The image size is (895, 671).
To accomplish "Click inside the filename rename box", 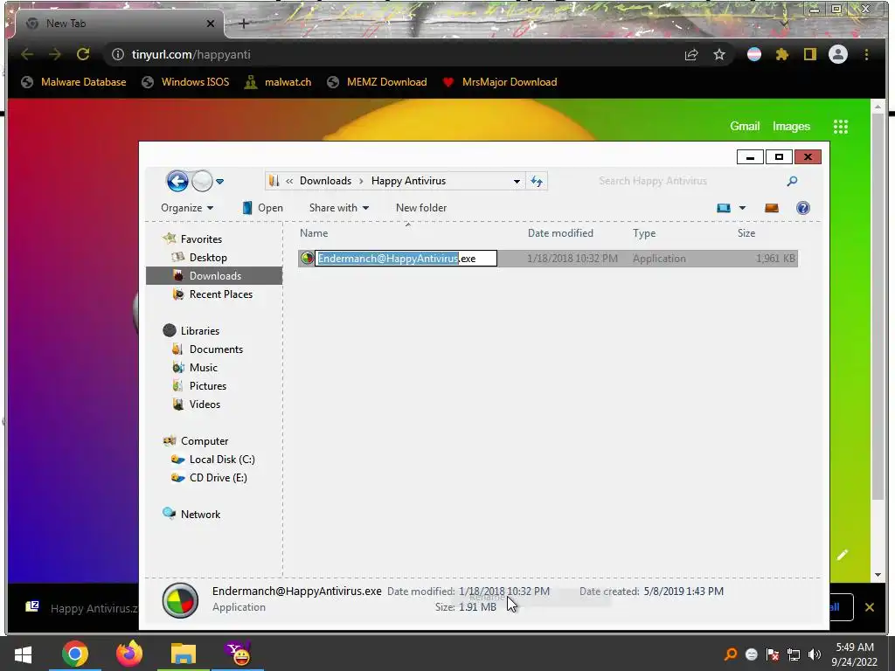I will 406,259.
